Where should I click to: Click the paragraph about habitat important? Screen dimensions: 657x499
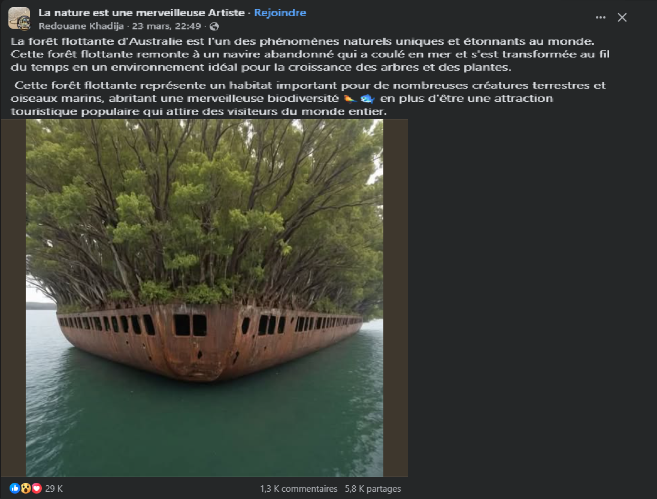click(x=308, y=98)
